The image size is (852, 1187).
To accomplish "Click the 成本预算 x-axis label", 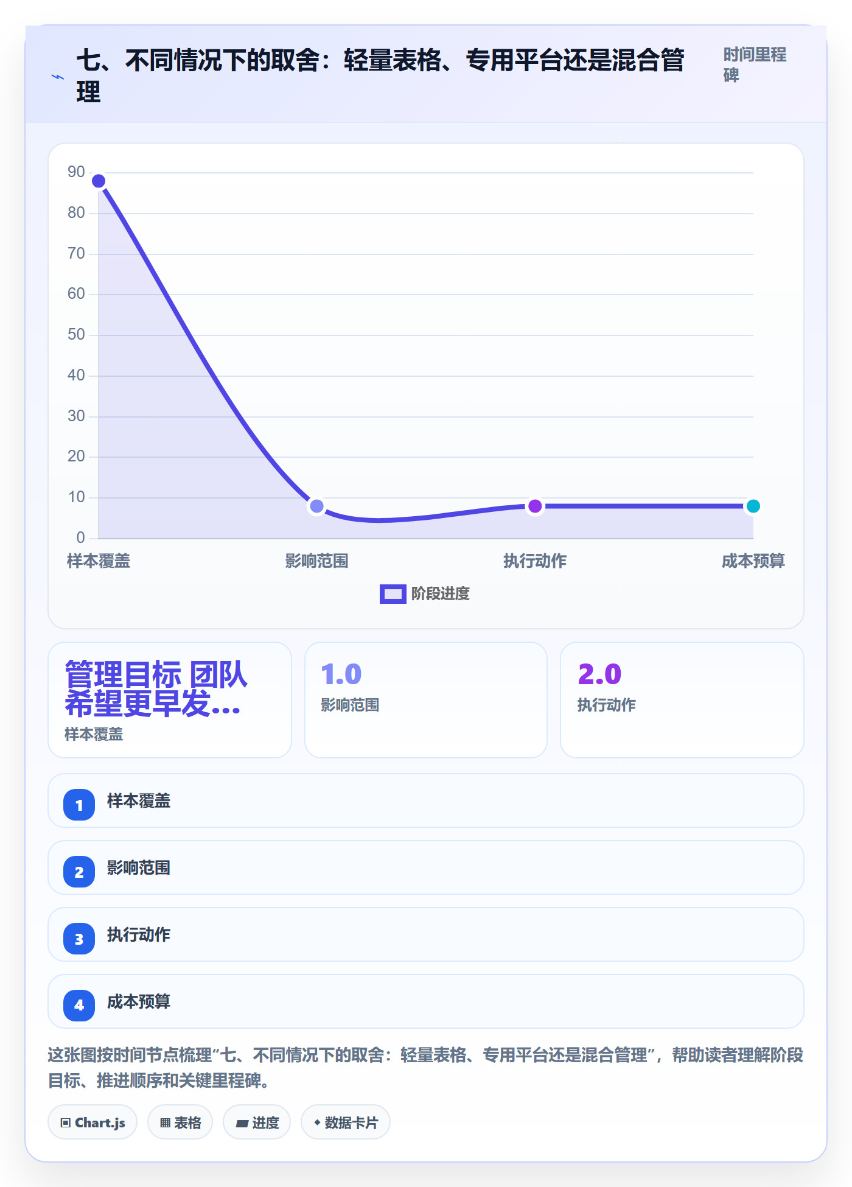I will click(753, 561).
